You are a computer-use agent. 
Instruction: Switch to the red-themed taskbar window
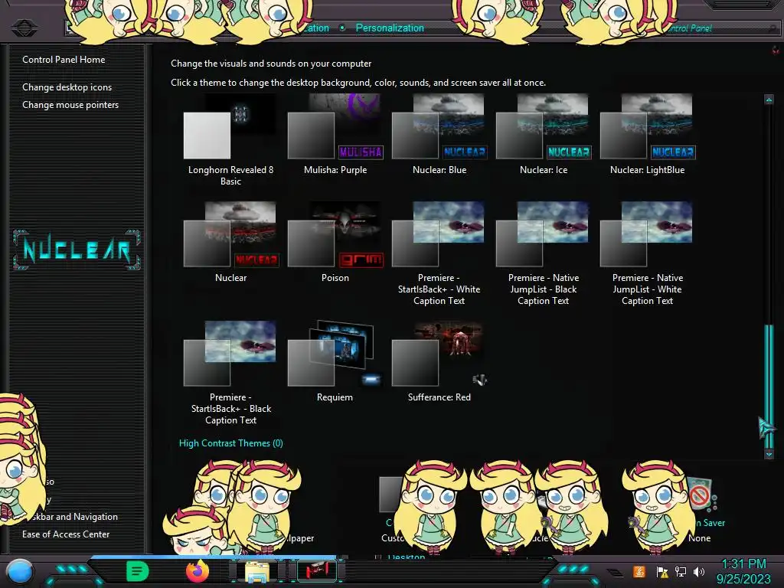317,571
